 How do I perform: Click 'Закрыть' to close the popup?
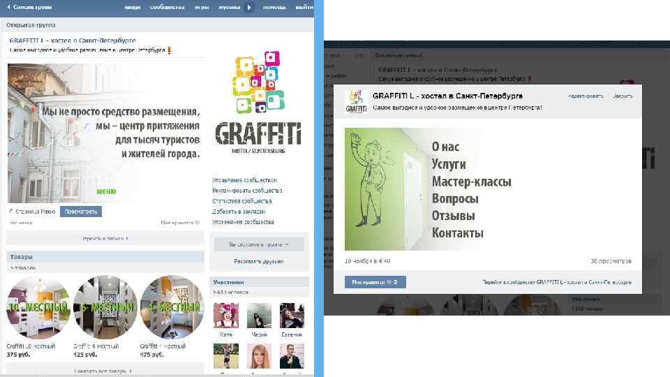pos(623,96)
